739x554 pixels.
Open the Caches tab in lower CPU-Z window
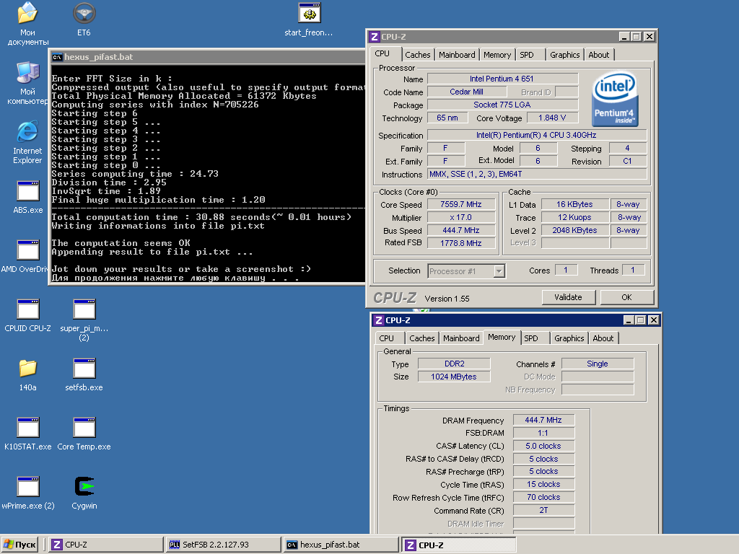tap(421, 338)
